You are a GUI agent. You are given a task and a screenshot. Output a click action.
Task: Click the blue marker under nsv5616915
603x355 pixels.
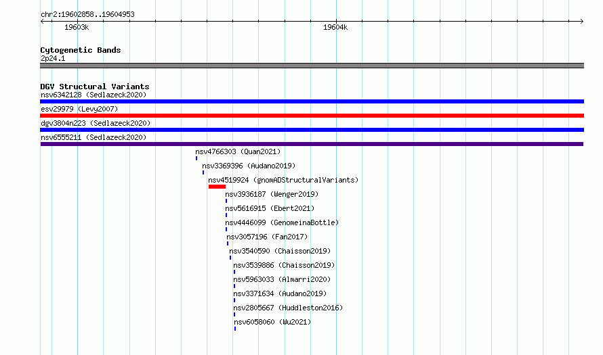(x=226, y=215)
